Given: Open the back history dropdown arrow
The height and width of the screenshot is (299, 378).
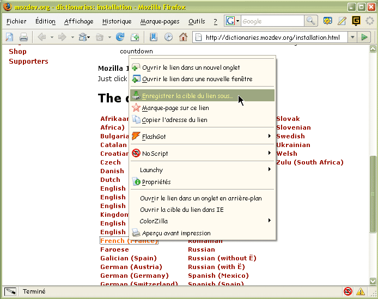Looking at the screenshot, I should [x=52, y=38].
